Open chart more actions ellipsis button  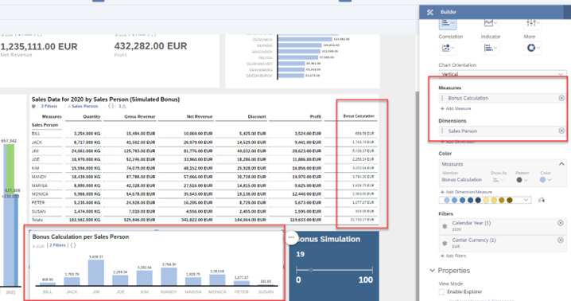click(291, 237)
